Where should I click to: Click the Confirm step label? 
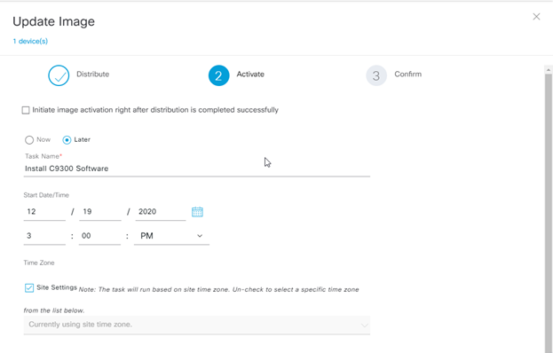point(408,75)
